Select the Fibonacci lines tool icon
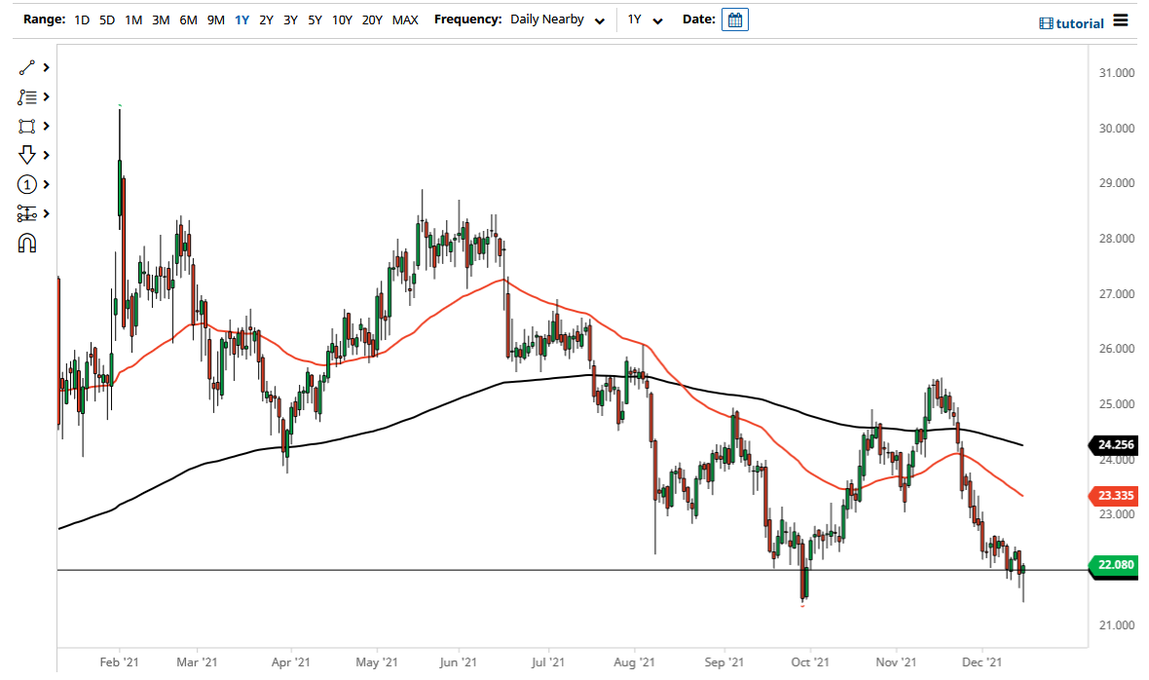 (x=26, y=96)
